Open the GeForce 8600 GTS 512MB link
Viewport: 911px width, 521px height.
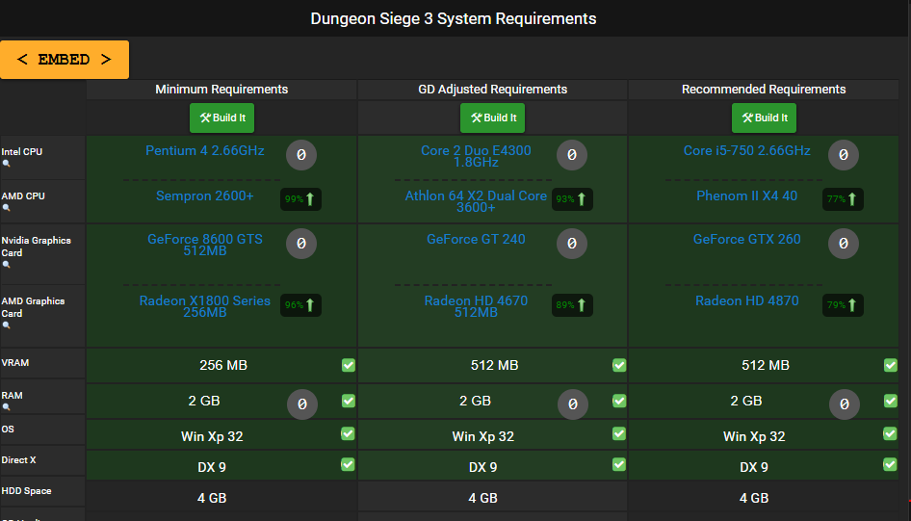205,246
